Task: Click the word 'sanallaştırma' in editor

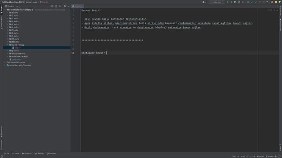Action: [222, 23]
